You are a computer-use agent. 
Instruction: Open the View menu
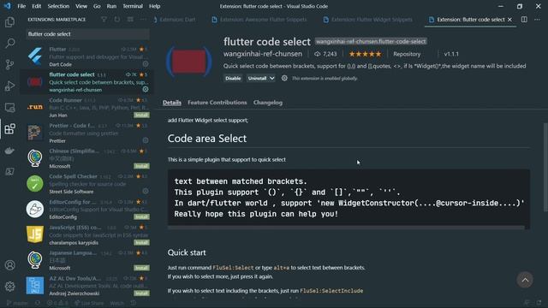click(x=81, y=6)
